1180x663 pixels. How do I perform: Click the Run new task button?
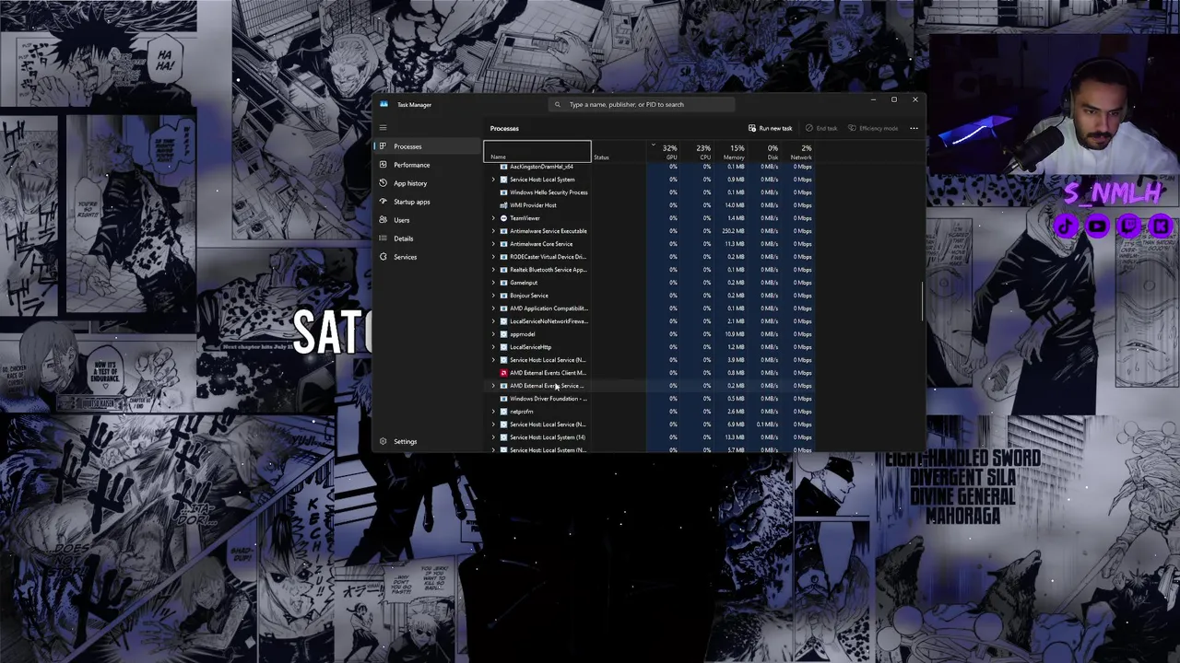(770, 128)
